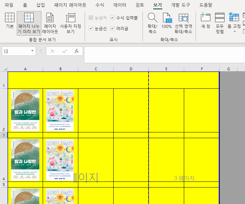This screenshot has height=204, width=245.
Task: Open the Name Box dropdown arrow
Action: click(33, 51)
